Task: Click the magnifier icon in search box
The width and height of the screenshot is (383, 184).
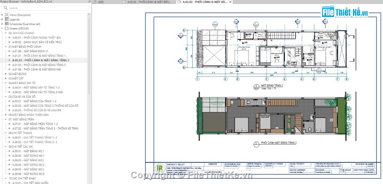Action: click(6, 8)
